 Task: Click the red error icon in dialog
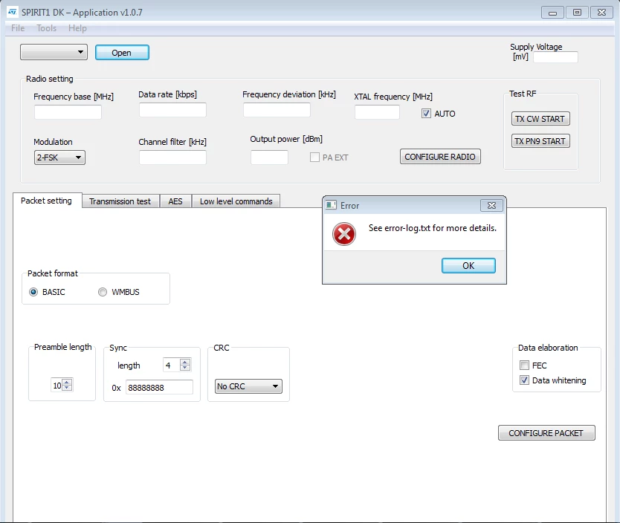344,234
